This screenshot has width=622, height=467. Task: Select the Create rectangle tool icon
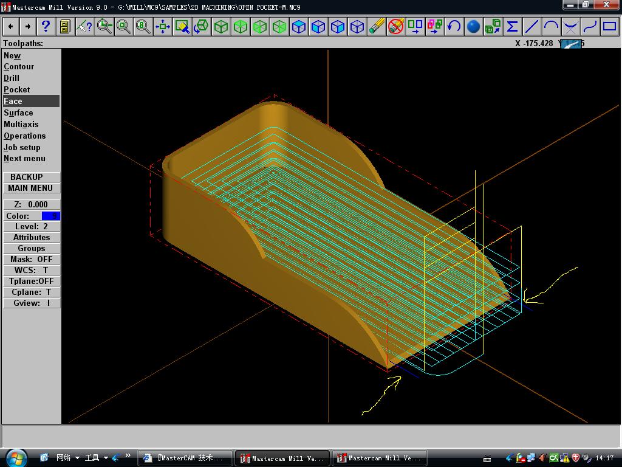pos(609,26)
